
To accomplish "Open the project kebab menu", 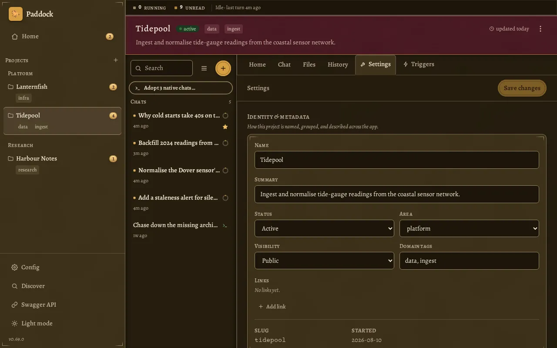I will tap(540, 29).
